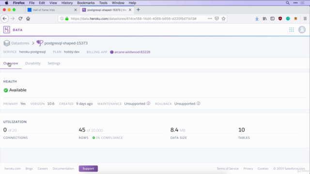This screenshot has width=310, height=174.
Task: Go back with browser back arrow
Action: (4, 18)
